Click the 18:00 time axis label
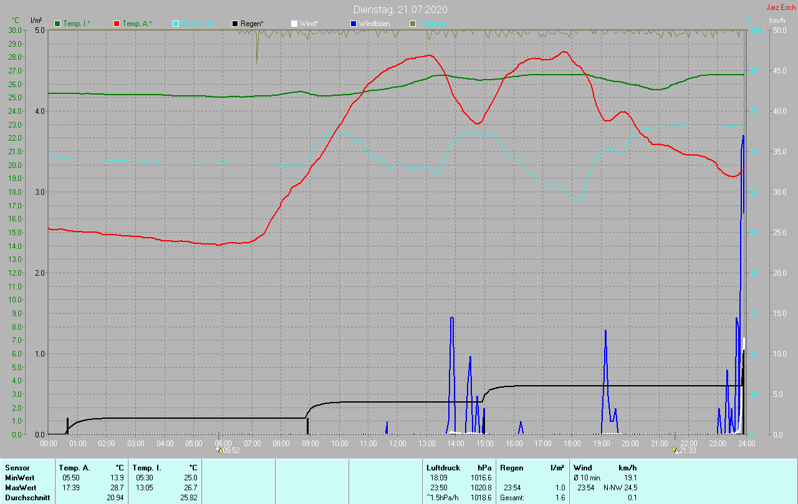 572,444
